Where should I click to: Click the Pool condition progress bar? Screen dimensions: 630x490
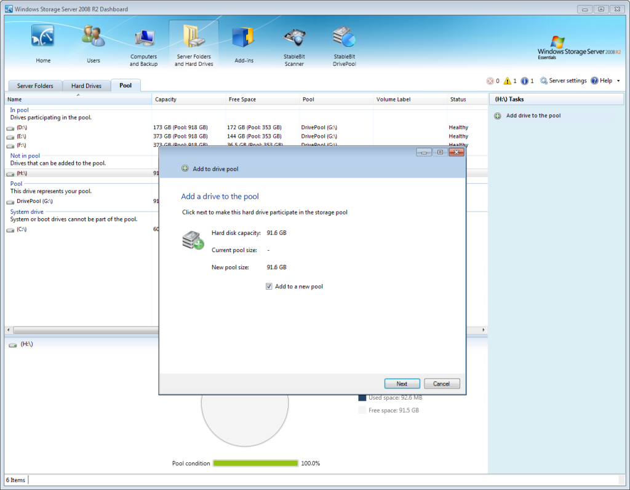tap(255, 463)
